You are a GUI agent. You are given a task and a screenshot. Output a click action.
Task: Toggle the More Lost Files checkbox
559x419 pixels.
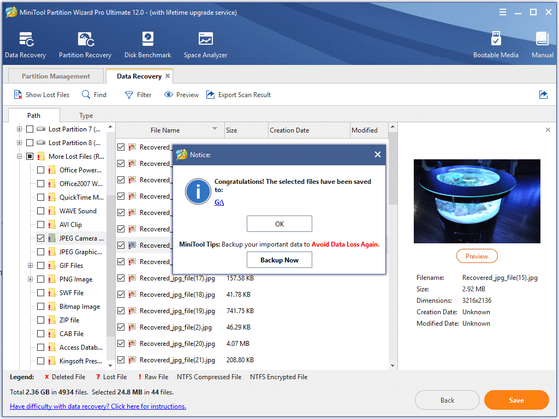pyautogui.click(x=30, y=157)
